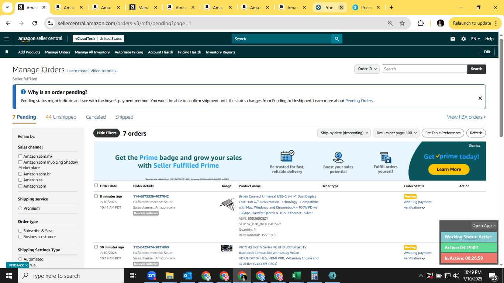Switch to the Shipped orders tab

pyautogui.click(x=124, y=117)
